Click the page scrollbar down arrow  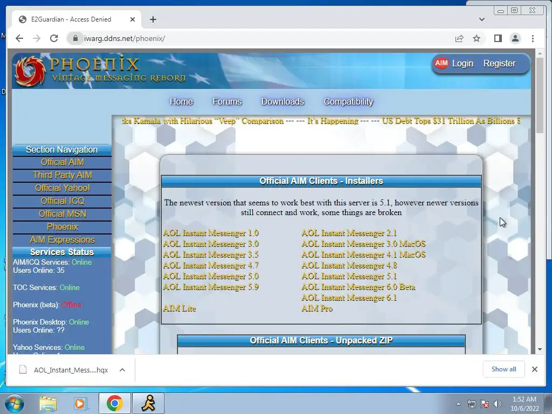coord(540,349)
